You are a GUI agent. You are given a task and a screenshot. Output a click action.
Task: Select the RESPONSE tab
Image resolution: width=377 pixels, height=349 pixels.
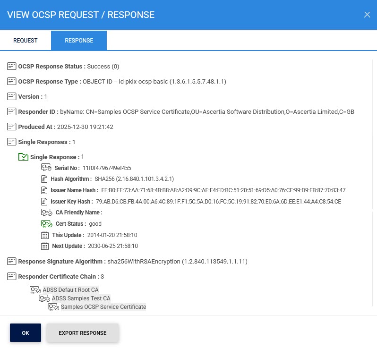[x=79, y=41]
